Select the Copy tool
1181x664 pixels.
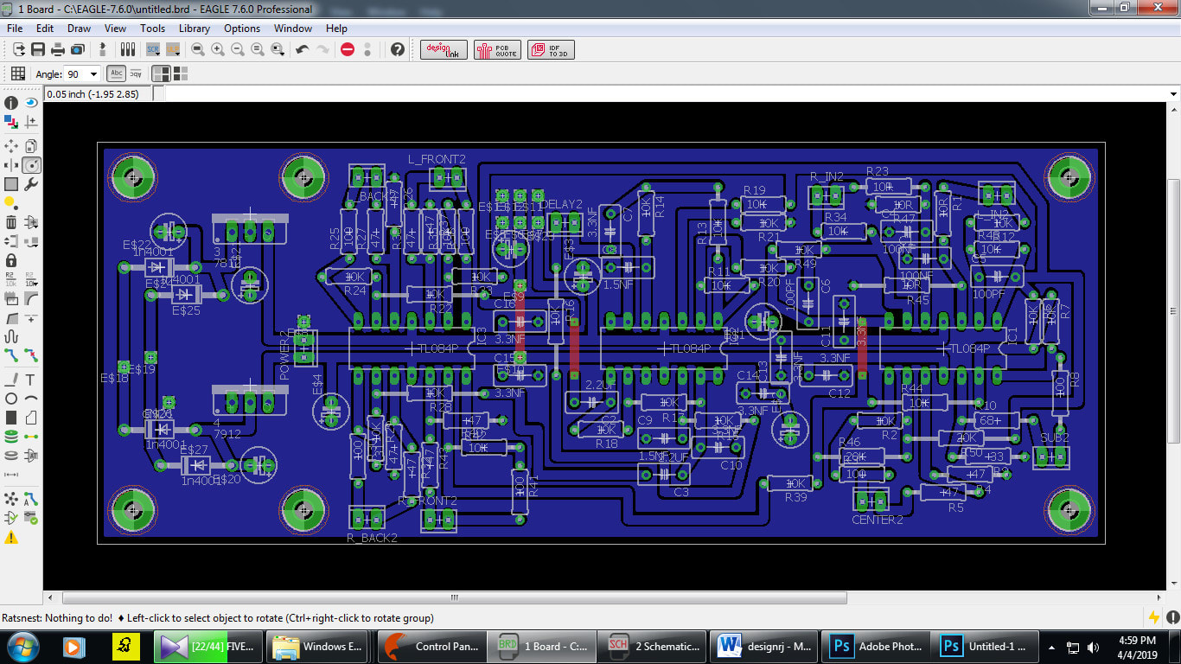31,146
